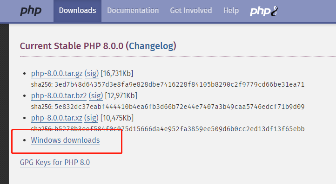Click the dark sidebar strip on the left
Image resolution: width=336 pixels, height=184 pixels.
[x=4, y=104]
